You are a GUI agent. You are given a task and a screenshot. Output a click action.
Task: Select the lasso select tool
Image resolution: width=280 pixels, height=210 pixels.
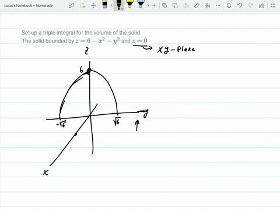point(83,5)
